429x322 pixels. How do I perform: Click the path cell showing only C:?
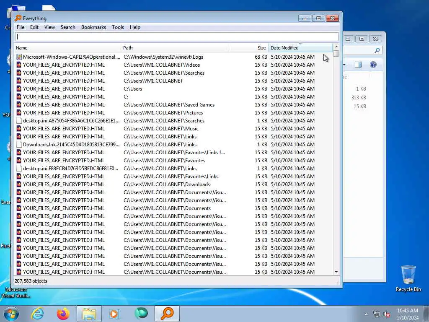coord(126,97)
